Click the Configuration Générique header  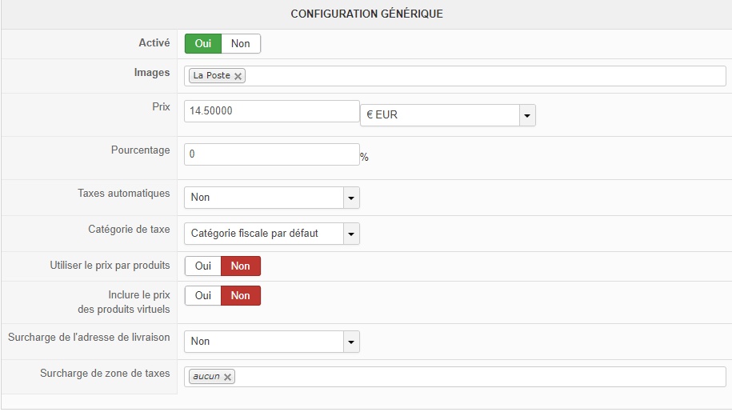click(x=366, y=14)
